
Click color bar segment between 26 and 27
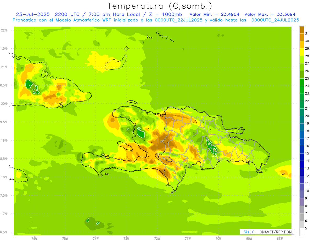[x=302, y=67]
